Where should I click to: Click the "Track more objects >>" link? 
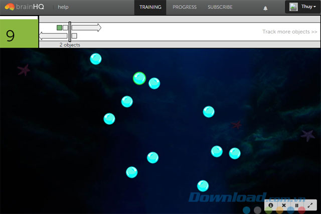(x=289, y=32)
